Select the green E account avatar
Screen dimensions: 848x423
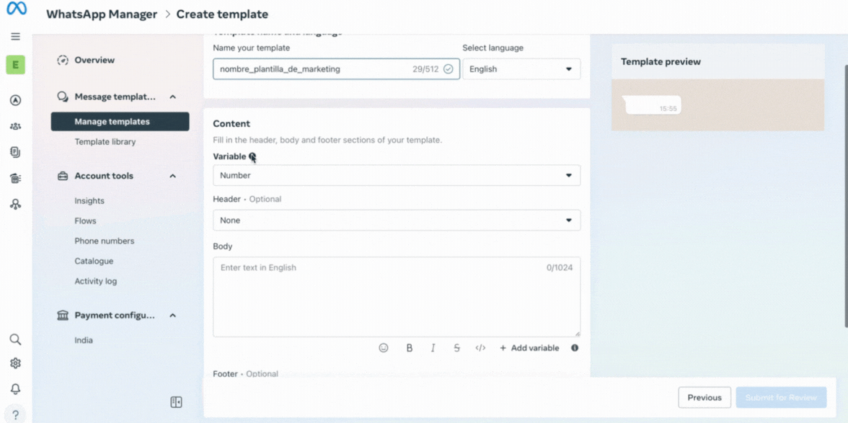(x=16, y=65)
